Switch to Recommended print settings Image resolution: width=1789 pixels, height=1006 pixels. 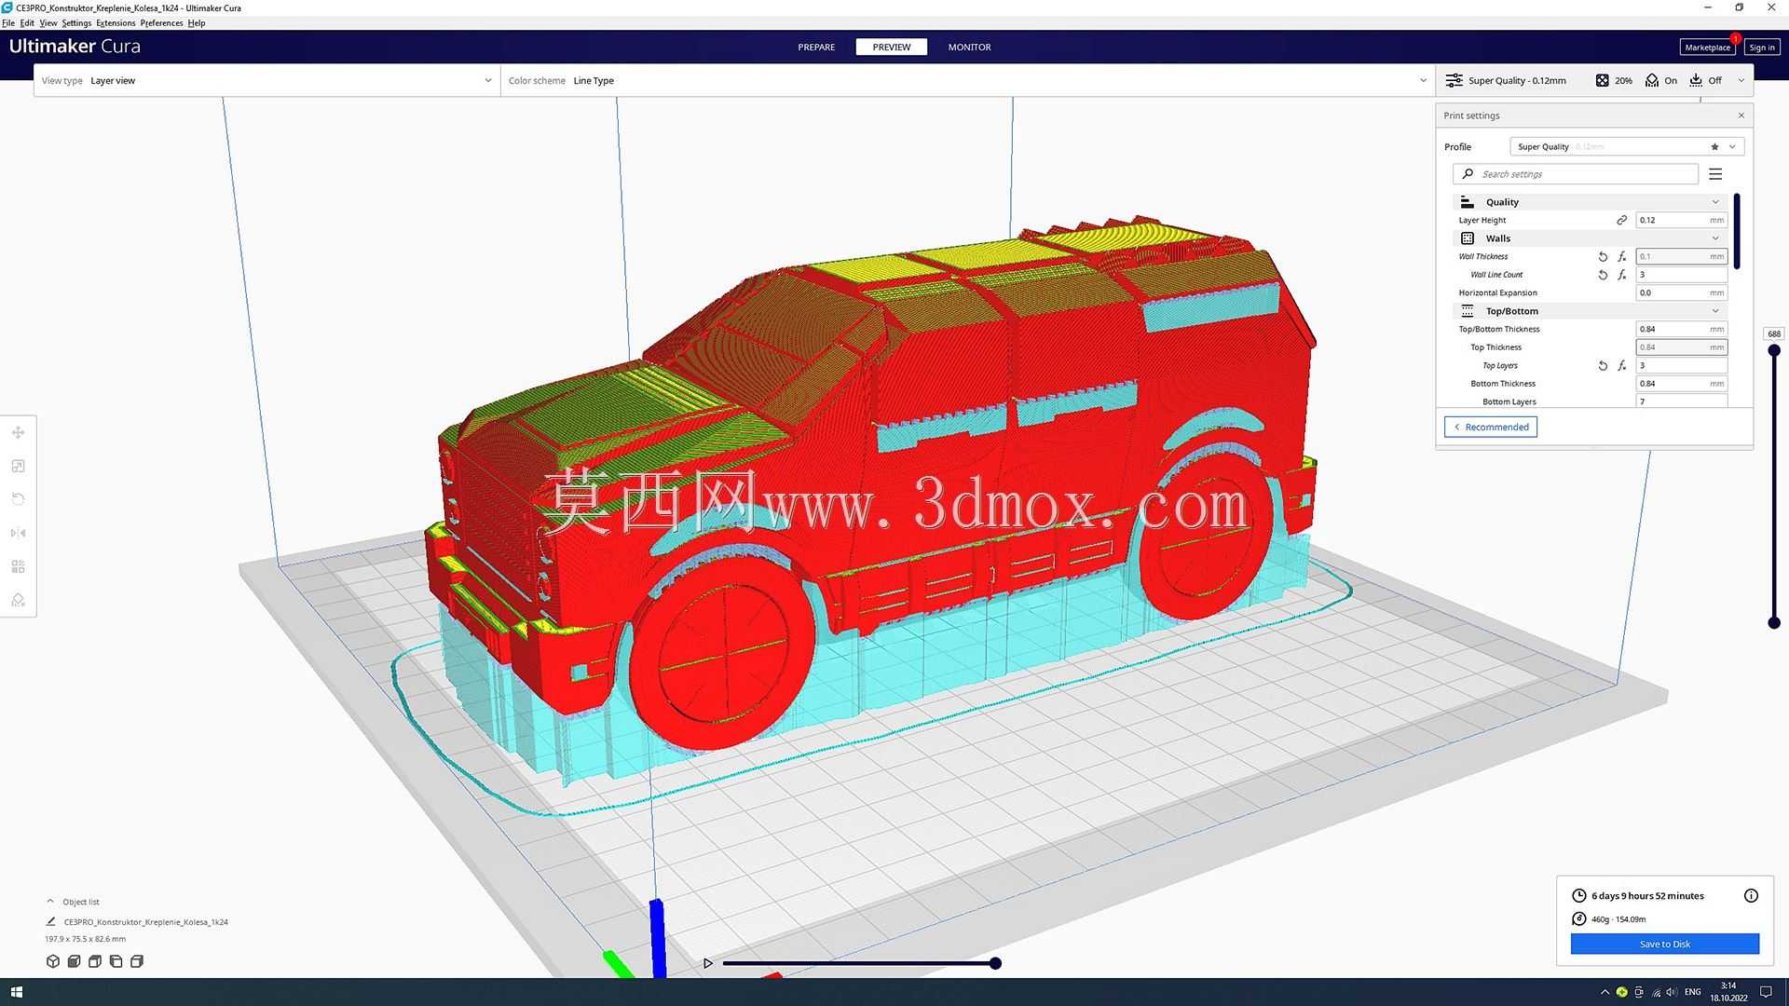(x=1491, y=427)
